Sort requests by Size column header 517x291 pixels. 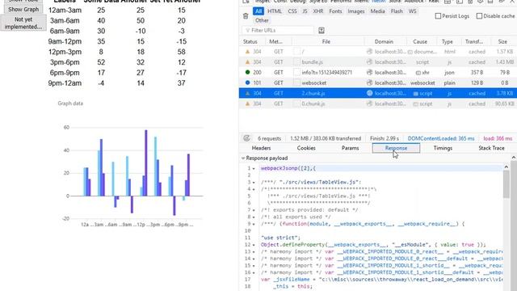[502, 41]
